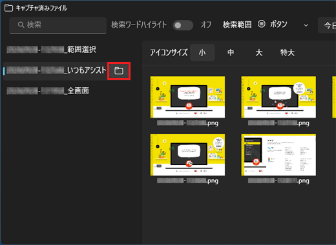Open second top-row thumbnail with confetti daruma
The width and height of the screenshot is (336, 245).
tap(278, 97)
